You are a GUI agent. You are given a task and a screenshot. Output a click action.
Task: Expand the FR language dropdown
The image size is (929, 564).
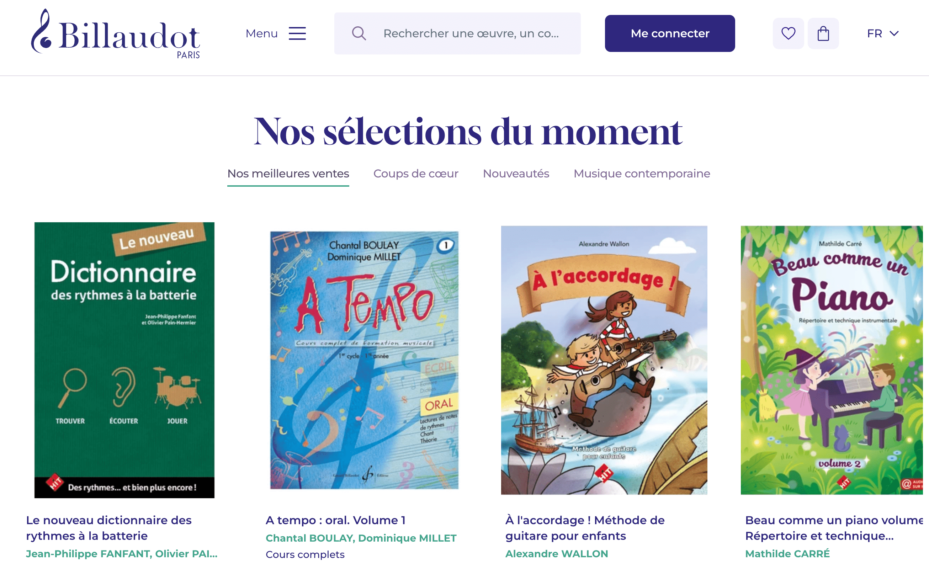coord(883,33)
